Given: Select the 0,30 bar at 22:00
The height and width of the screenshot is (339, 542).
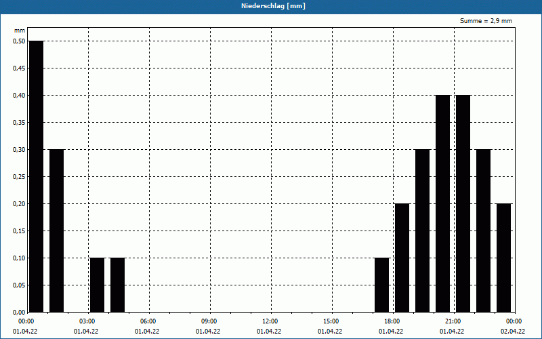Looking at the screenshot, I should point(484,231).
